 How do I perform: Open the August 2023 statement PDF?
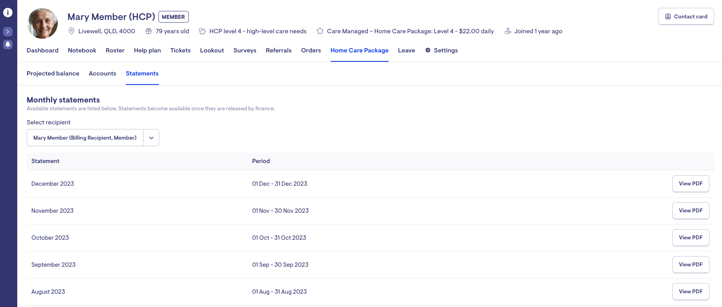(690, 292)
